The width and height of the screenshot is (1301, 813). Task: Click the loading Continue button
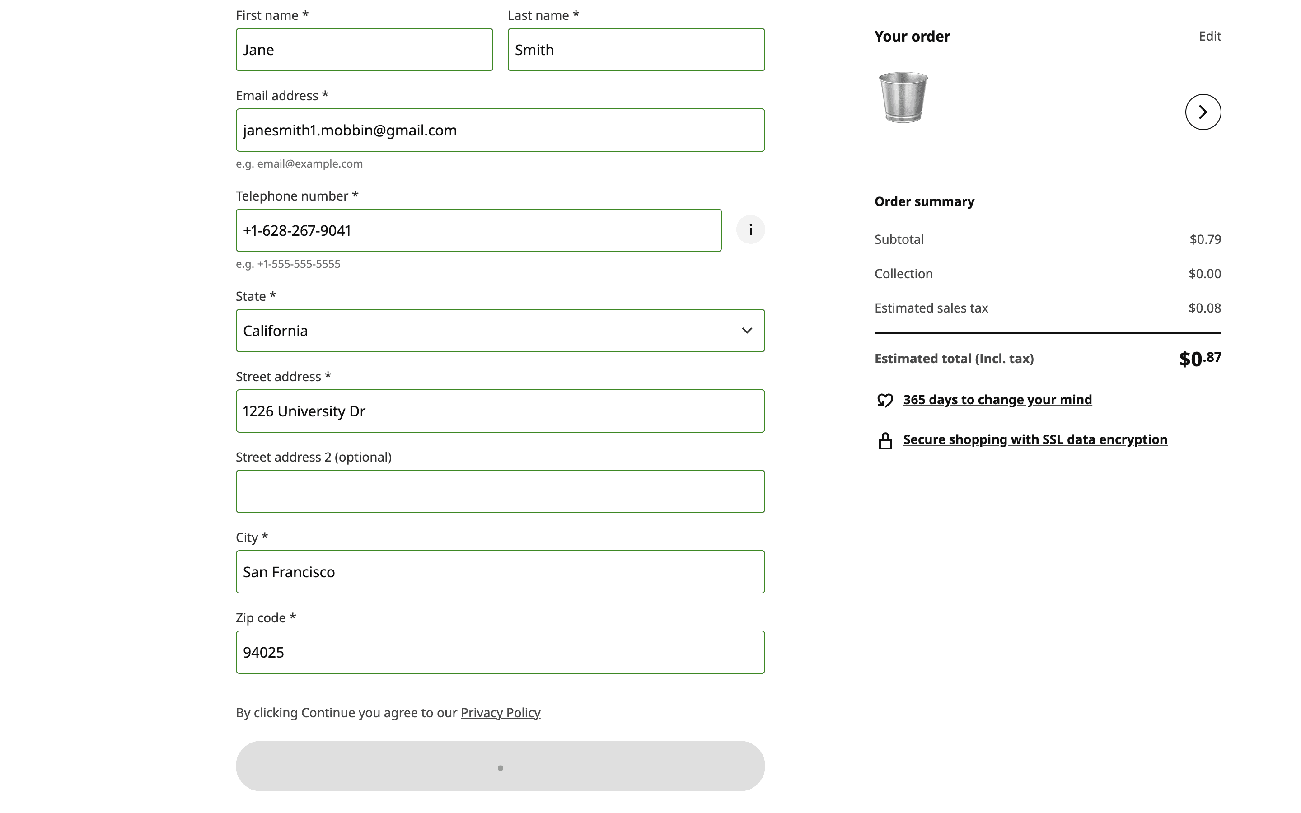click(x=500, y=766)
